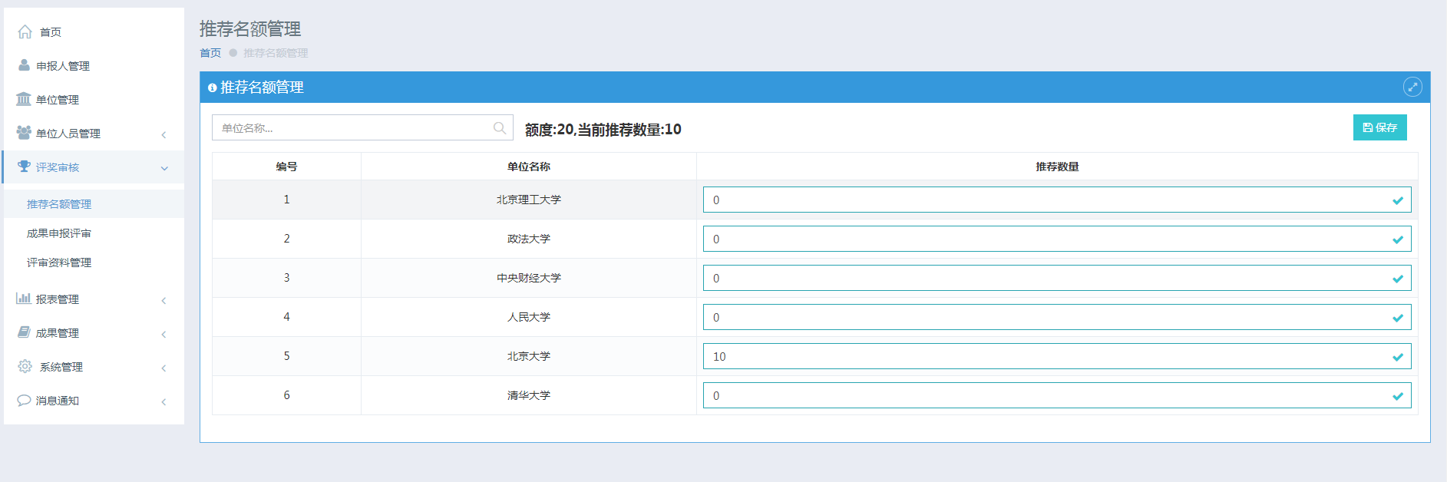Click the book icon beside 成果管理
Image resolution: width=1447 pixels, height=482 pixels.
(24, 332)
